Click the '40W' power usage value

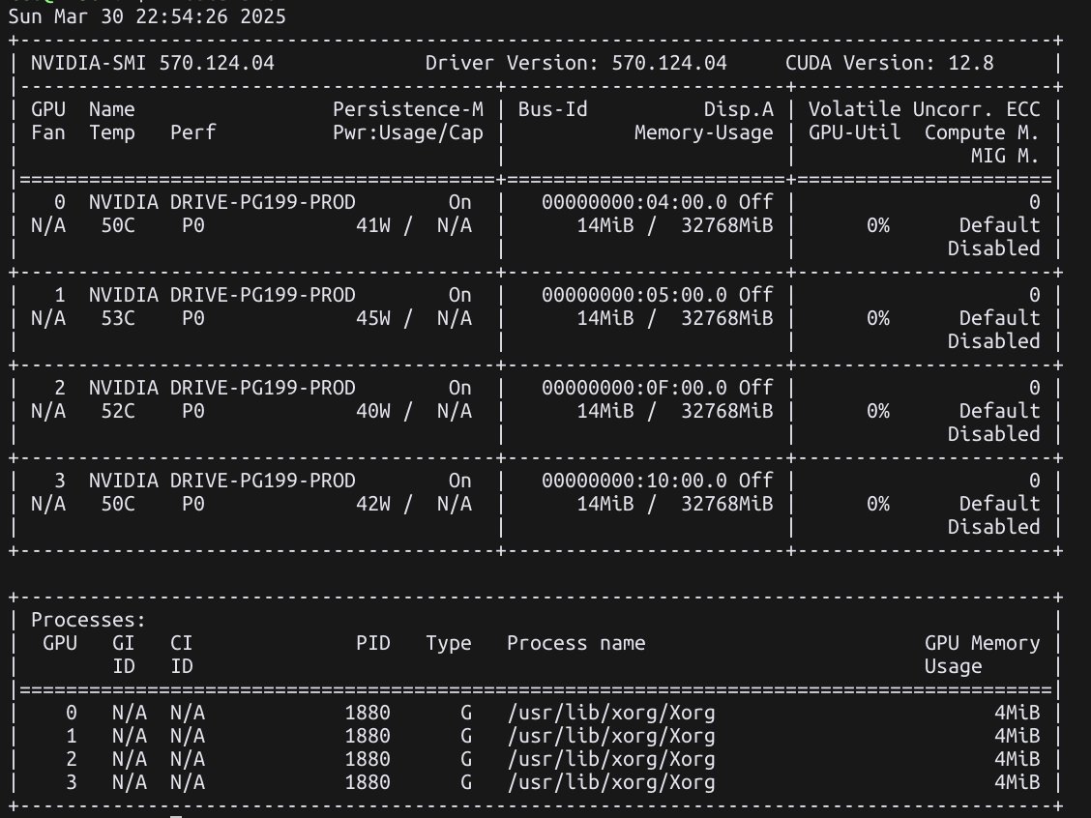[373, 411]
